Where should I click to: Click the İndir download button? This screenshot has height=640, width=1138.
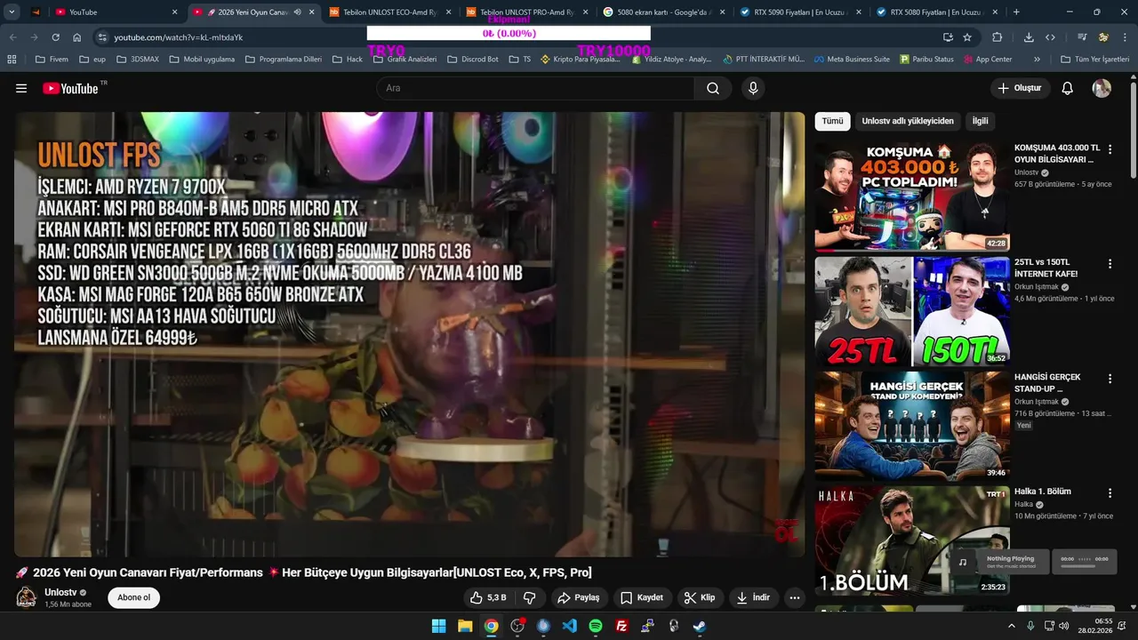[x=753, y=597]
